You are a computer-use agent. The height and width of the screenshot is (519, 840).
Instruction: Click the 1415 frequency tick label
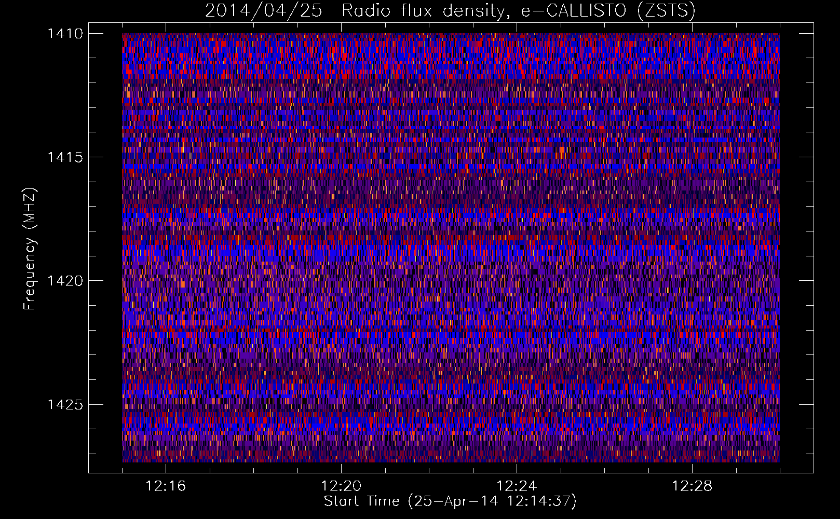65,157
